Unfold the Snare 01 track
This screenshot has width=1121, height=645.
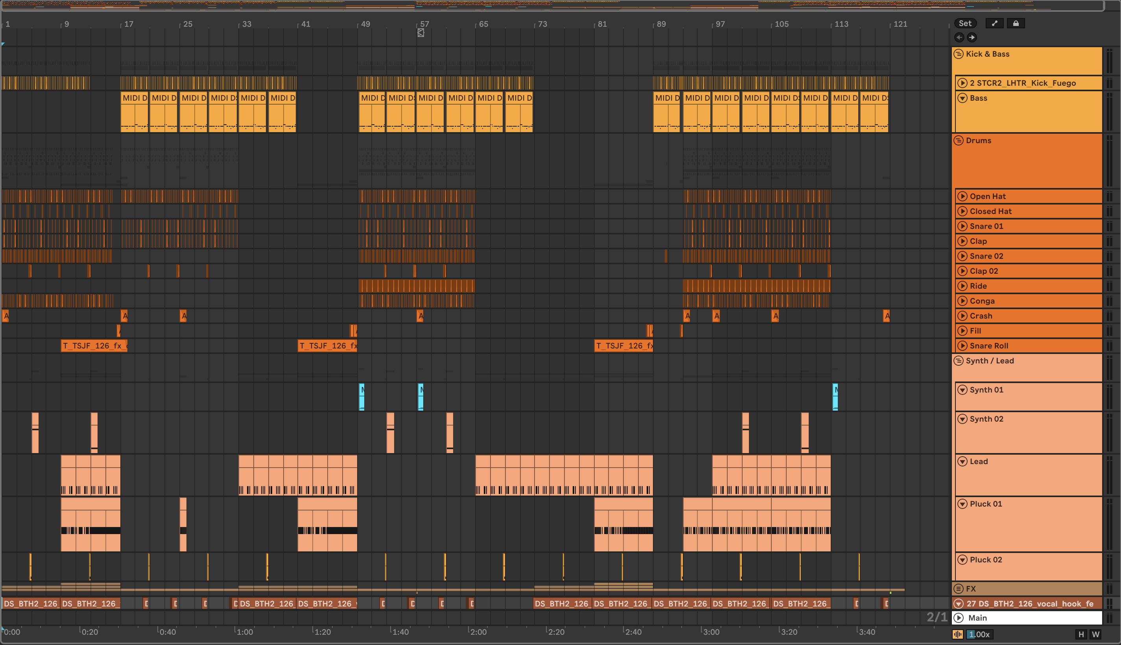(962, 227)
